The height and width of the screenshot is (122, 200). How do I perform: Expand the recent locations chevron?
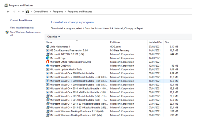pyautogui.click(x=19, y=11)
